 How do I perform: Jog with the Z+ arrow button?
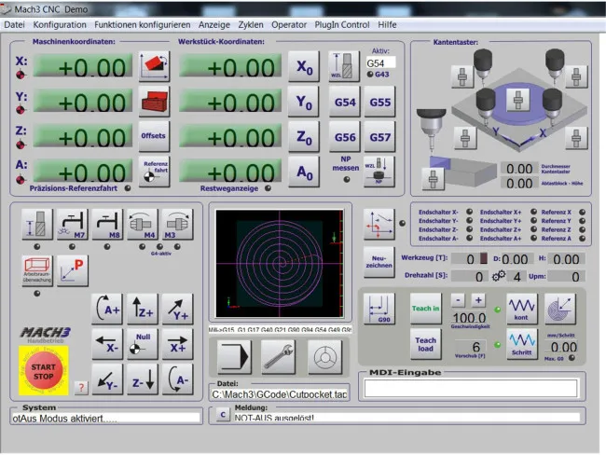point(142,310)
